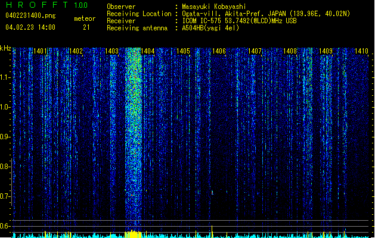The height and width of the screenshot is (238, 375).
Task: Click the filename 0402231400.png
Action: (x=30, y=15)
